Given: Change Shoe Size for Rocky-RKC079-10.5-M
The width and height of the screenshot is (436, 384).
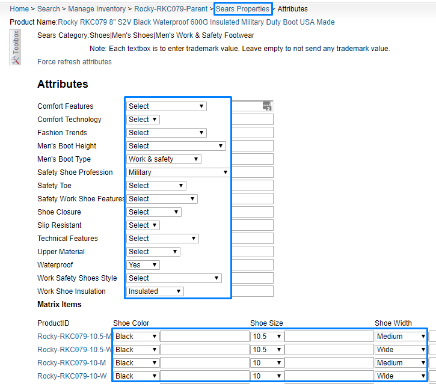Looking at the screenshot, I should 267,337.
